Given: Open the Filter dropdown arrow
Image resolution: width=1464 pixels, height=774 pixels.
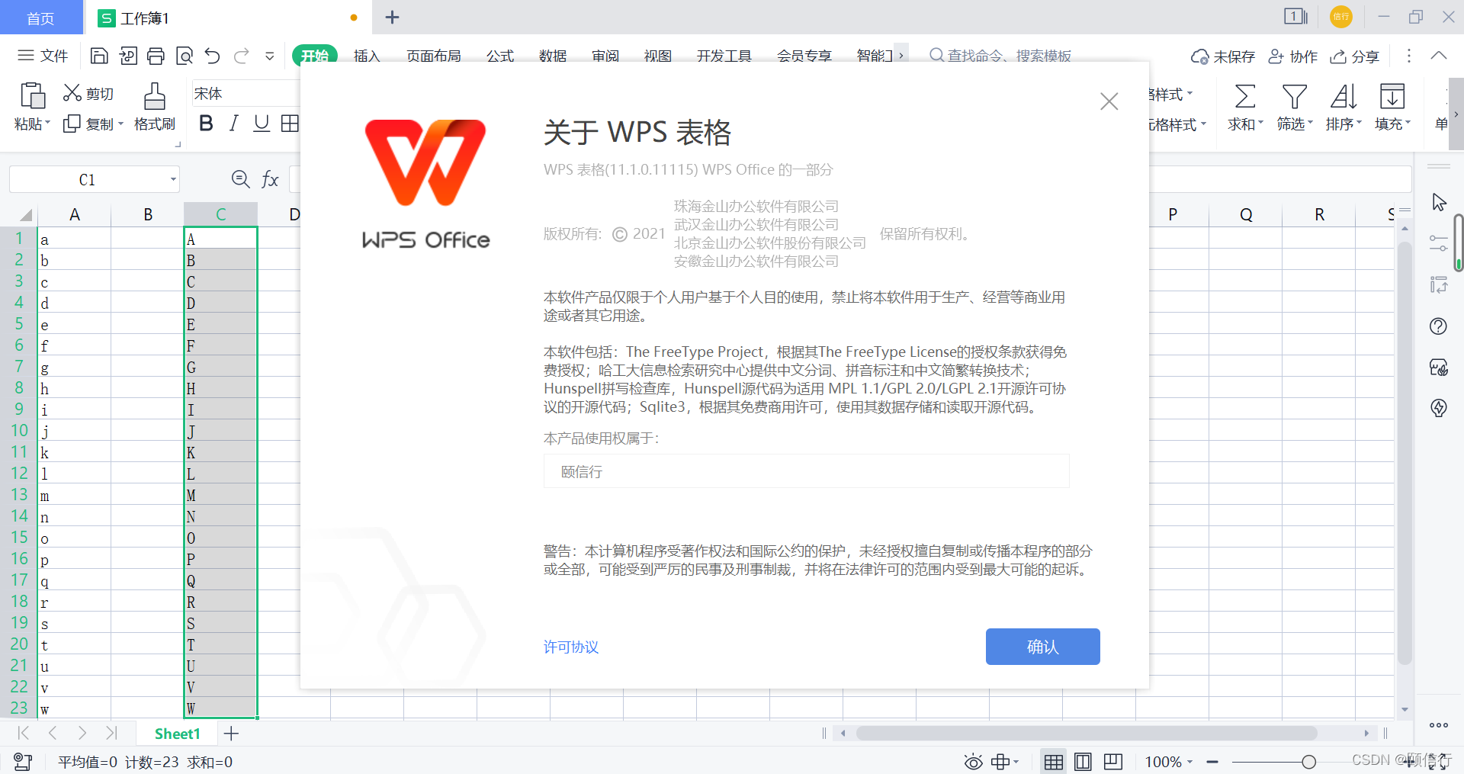Looking at the screenshot, I should pyautogui.click(x=1310, y=124).
